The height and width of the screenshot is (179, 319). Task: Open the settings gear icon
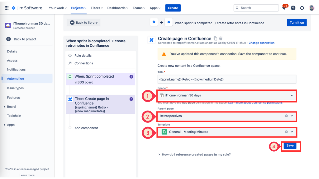click(302, 8)
